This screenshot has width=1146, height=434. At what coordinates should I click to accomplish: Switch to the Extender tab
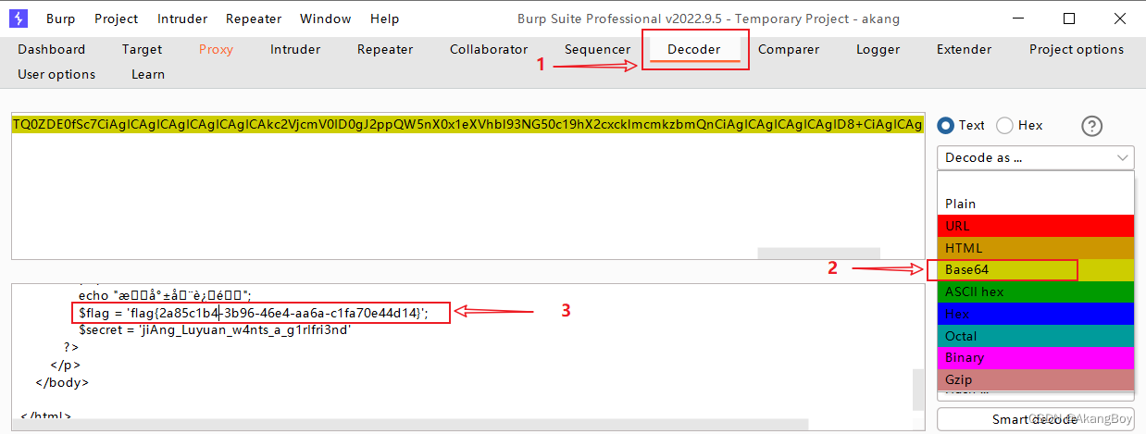click(x=964, y=49)
